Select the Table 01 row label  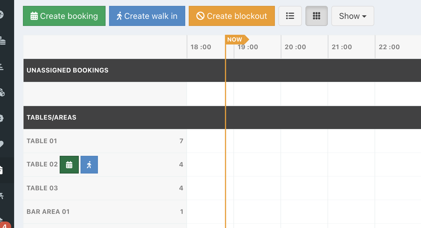(42, 141)
